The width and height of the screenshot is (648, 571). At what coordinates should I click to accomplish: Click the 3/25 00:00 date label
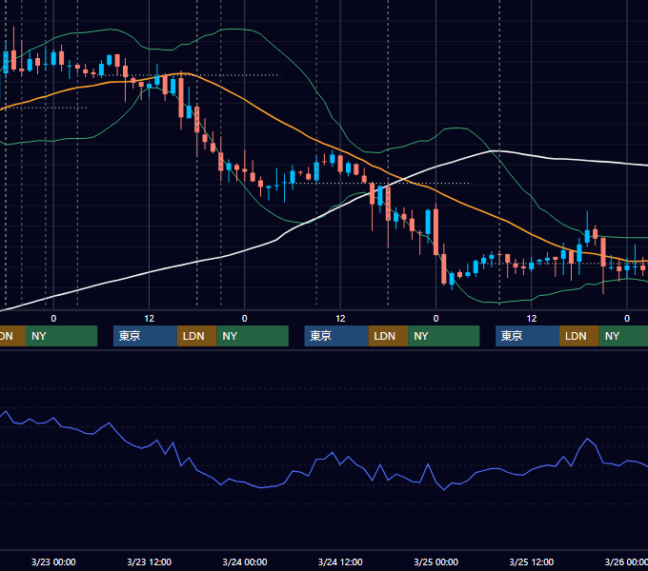tap(436, 561)
